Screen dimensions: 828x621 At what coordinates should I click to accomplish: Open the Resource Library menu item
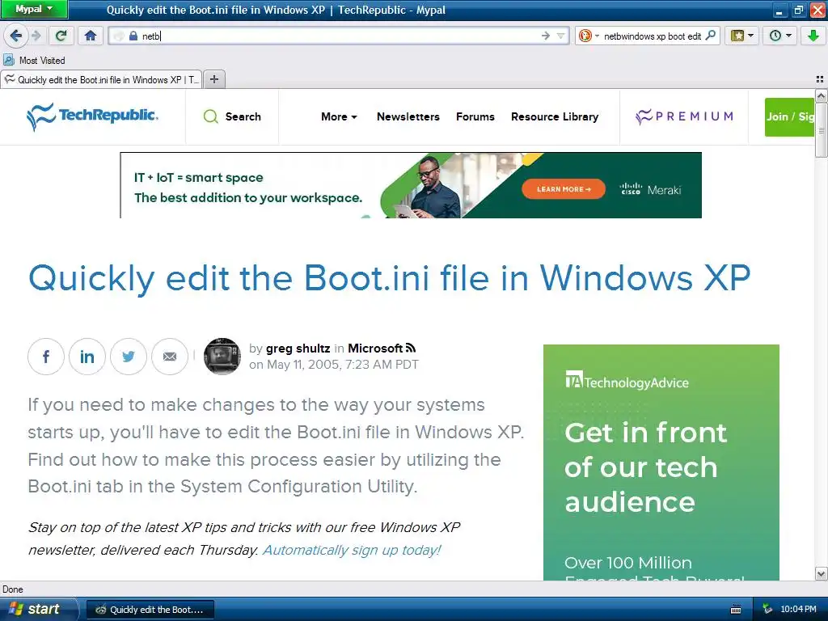pos(555,116)
